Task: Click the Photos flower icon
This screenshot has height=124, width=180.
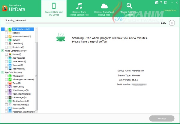Action: 10,54
